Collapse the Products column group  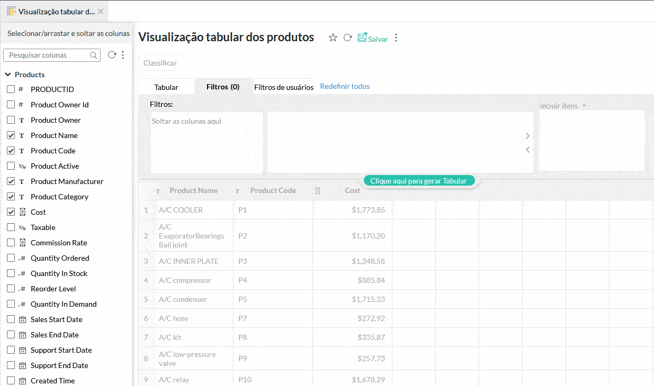(x=8, y=75)
